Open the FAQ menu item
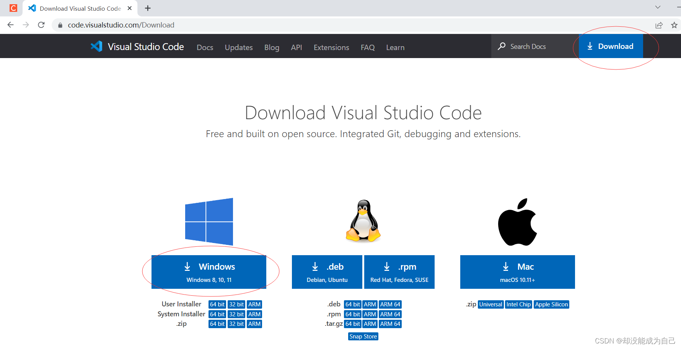681x348 pixels. pyautogui.click(x=368, y=47)
